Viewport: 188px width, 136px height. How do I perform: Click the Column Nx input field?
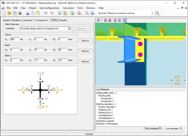[15, 39]
